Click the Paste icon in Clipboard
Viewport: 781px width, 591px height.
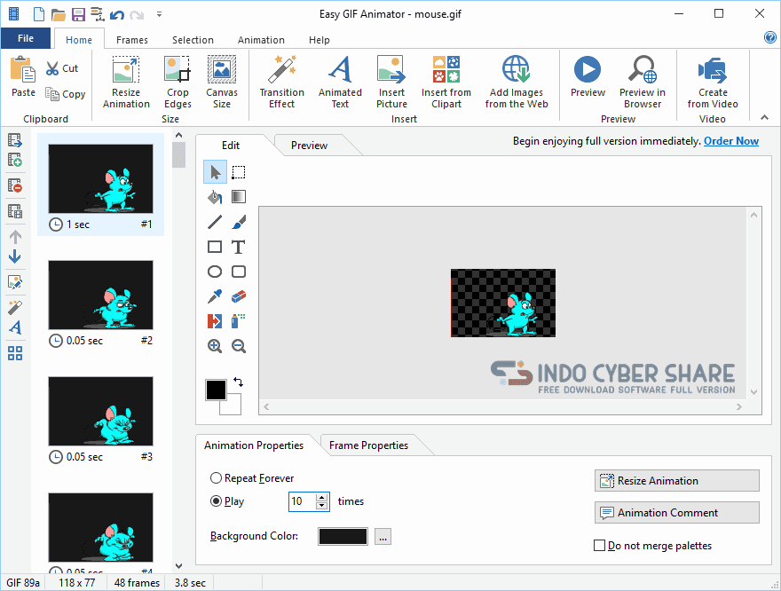pos(23,76)
